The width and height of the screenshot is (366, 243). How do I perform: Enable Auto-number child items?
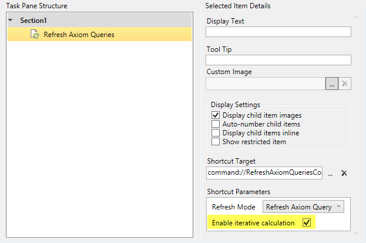tap(216, 124)
